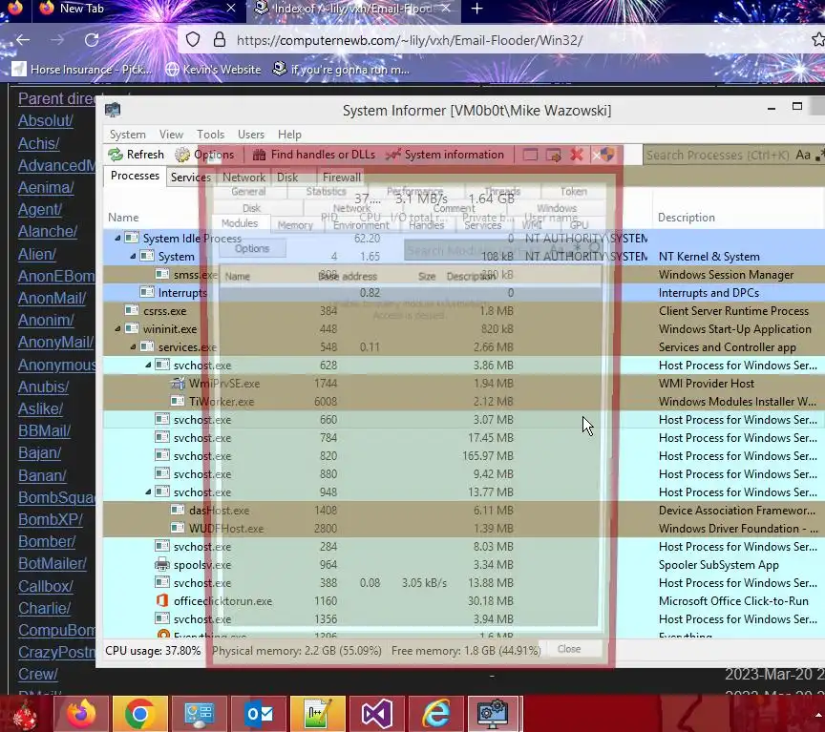The height and width of the screenshot is (732, 825).
Task: Open the System menu
Action: point(127,135)
